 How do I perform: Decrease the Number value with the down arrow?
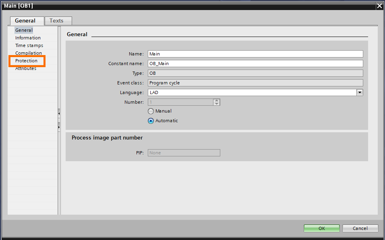point(217,104)
